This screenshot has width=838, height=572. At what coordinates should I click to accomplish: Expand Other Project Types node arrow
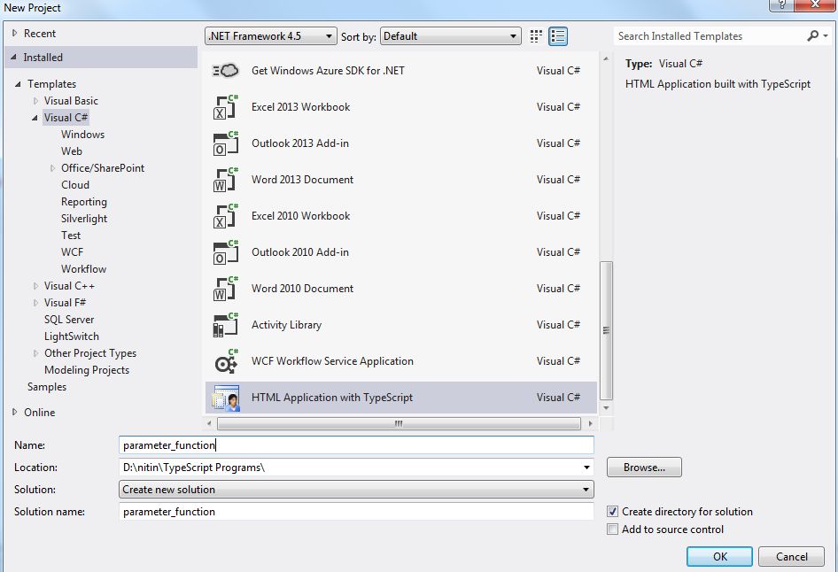(x=35, y=353)
